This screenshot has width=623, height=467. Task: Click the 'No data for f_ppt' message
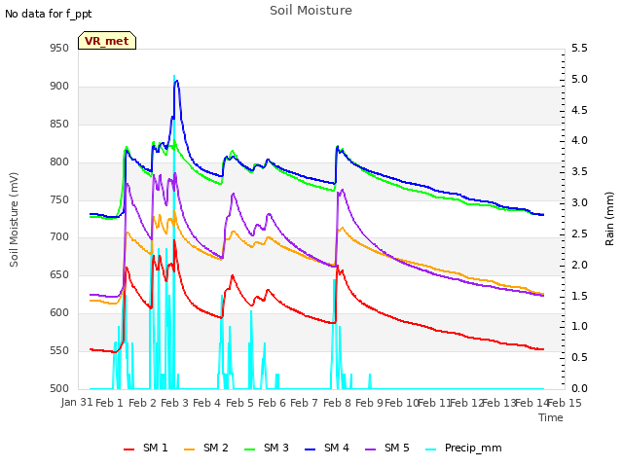coord(48,15)
